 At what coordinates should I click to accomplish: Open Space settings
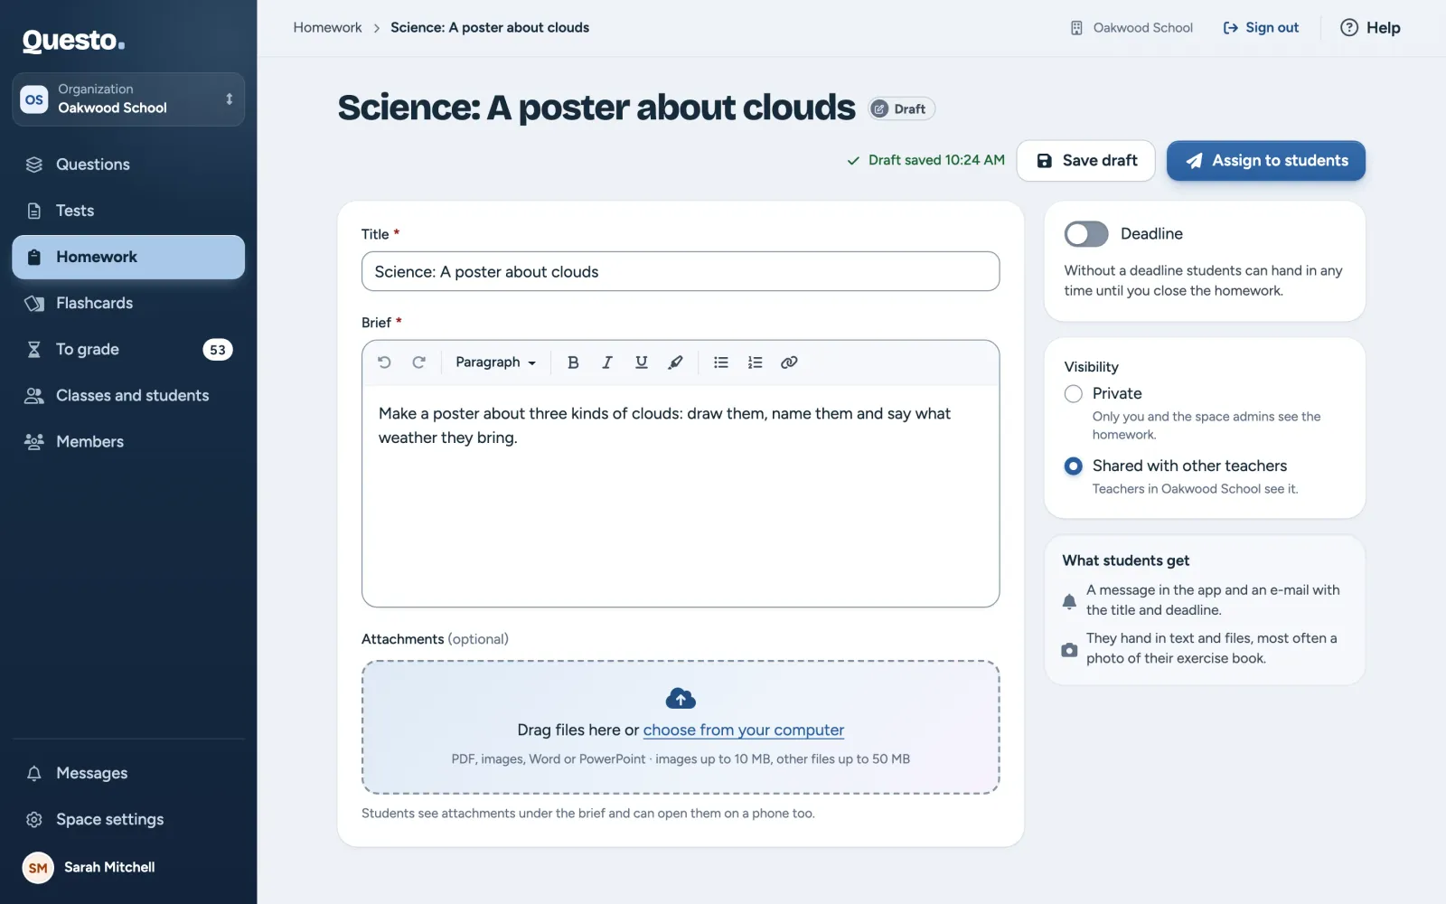pyautogui.click(x=128, y=819)
